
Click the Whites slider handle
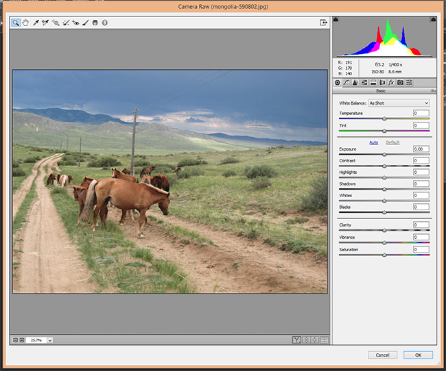click(384, 201)
